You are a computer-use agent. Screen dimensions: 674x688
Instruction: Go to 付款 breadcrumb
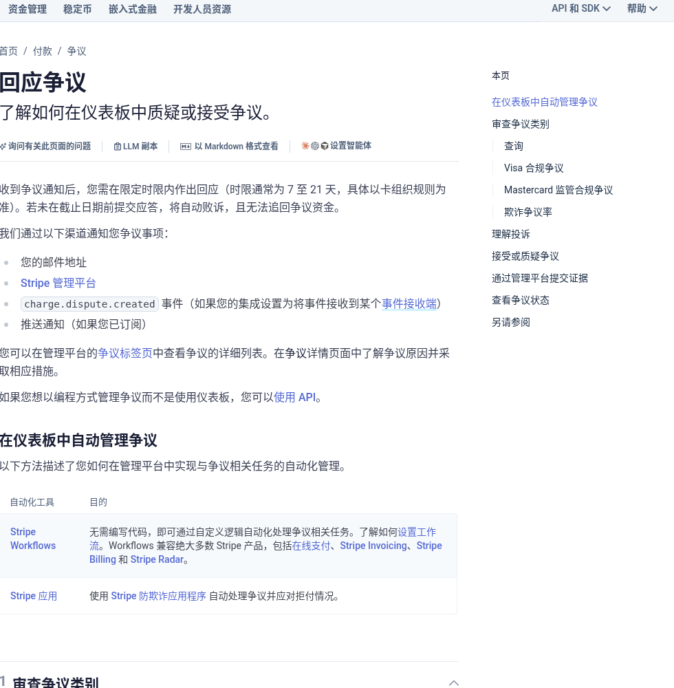pyautogui.click(x=43, y=52)
